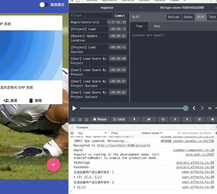Click the pink plus floating action button

[x=53, y=165]
